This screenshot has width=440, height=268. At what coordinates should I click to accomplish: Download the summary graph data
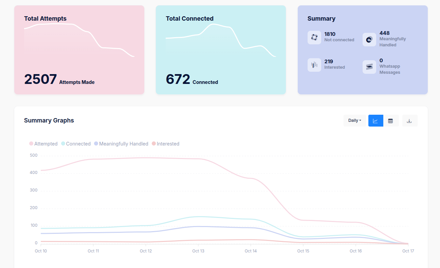coord(409,121)
